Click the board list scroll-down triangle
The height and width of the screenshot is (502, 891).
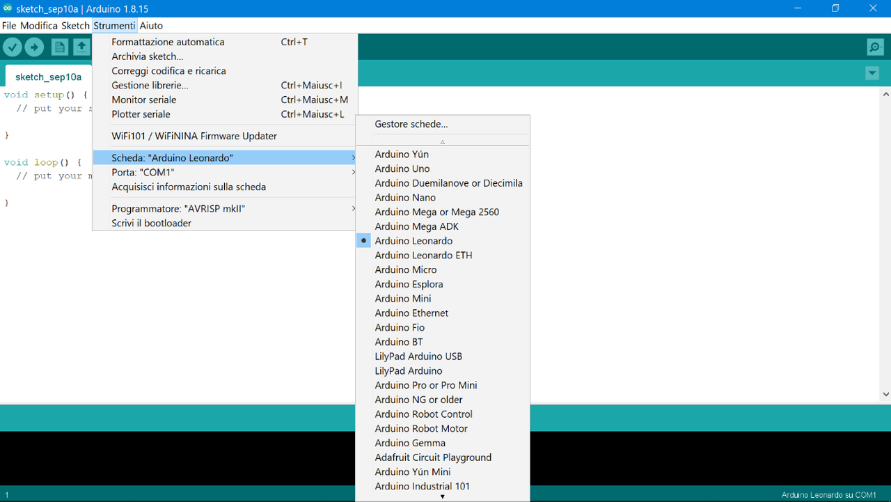pyautogui.click(x=443, y=497)
